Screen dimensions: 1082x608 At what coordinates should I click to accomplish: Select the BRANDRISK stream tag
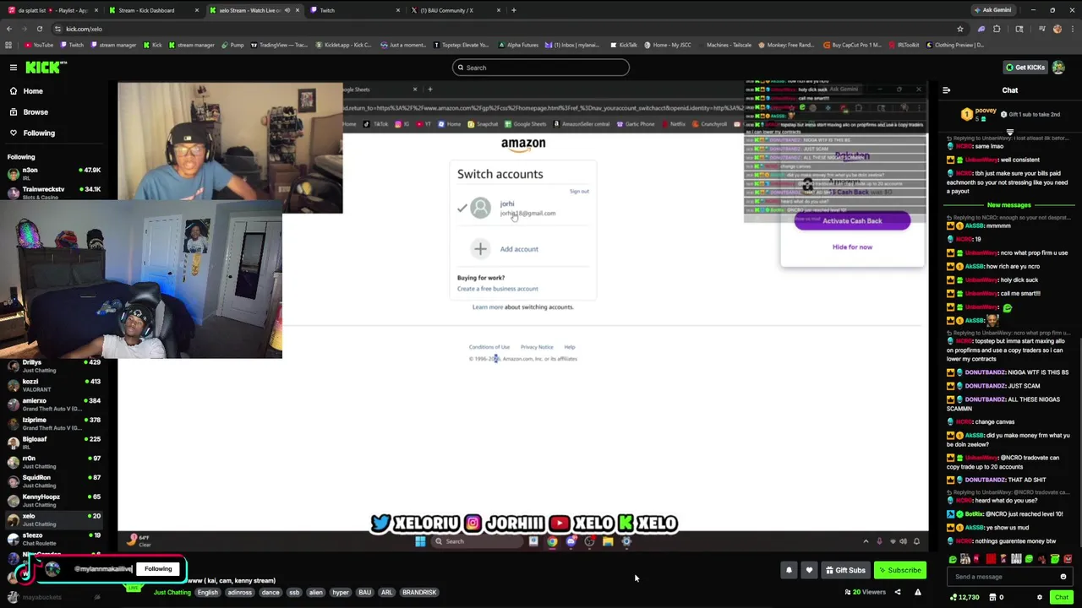tap(419, 593)
